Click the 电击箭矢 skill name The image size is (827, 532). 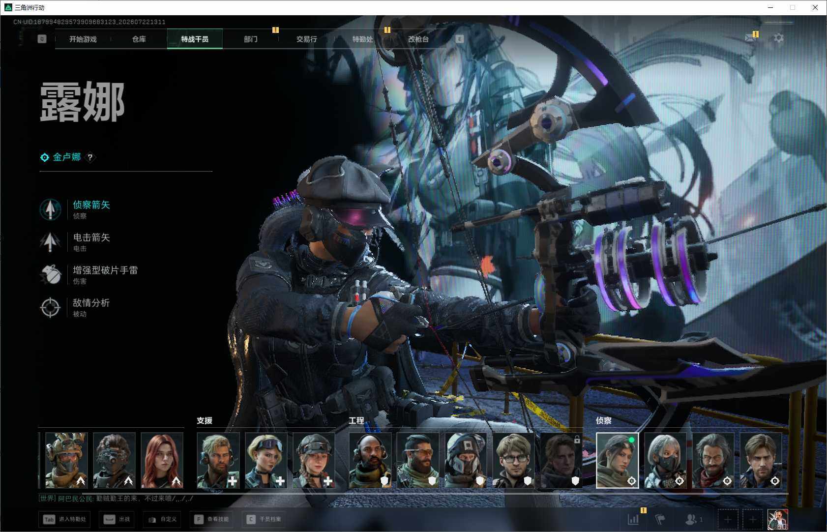tap(91, 237)
